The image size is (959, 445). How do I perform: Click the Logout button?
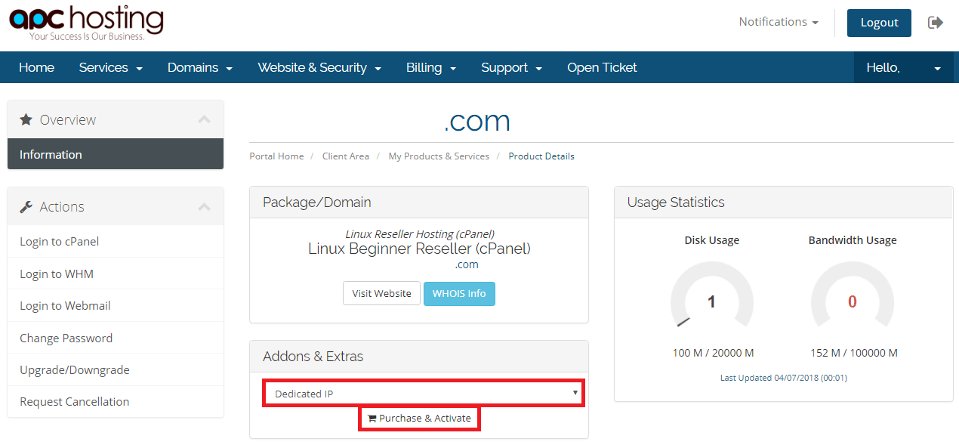pyautogui.click(x=879, y=23)
